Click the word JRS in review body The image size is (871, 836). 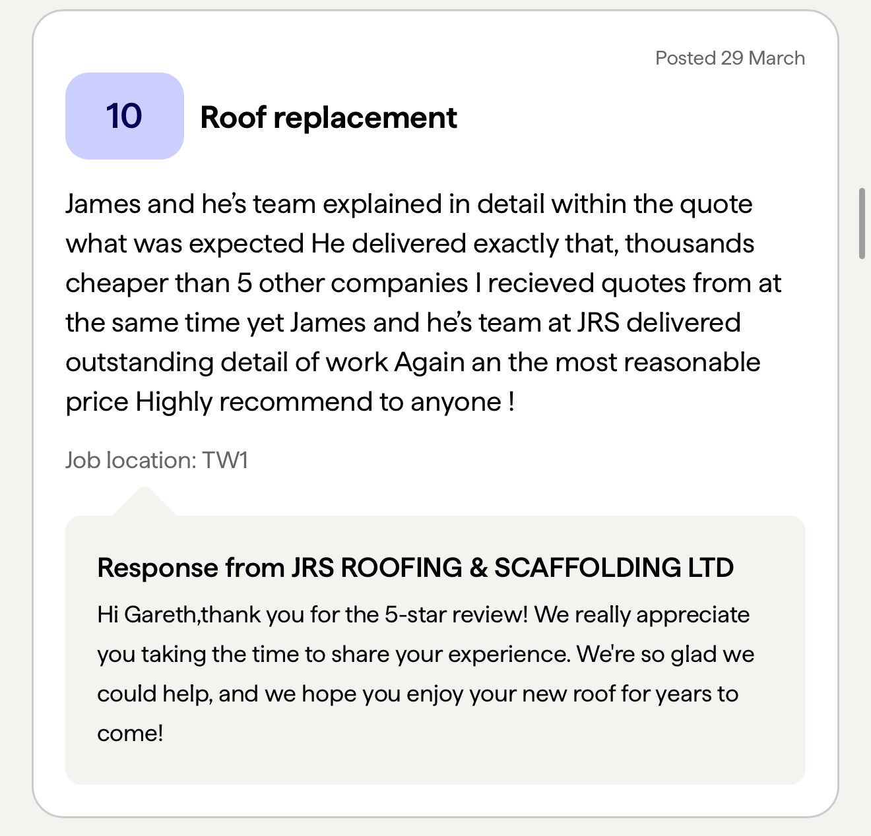tap(598, 323)
